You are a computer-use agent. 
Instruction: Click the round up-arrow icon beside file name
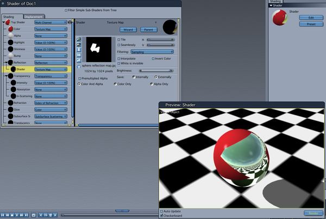click(x=79, y=67)
